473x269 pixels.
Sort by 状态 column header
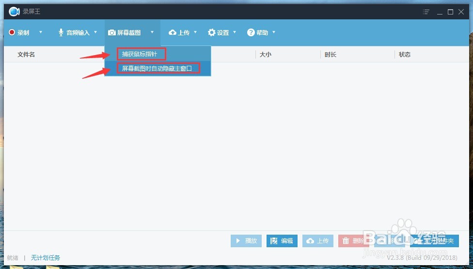[405, 55]
